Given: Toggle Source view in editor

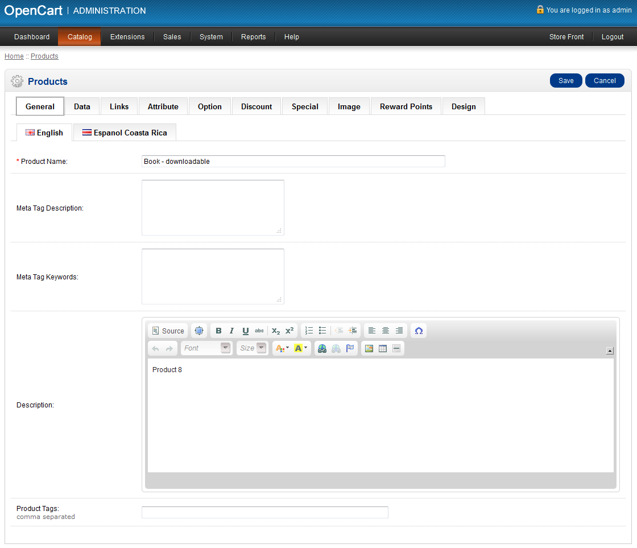Looking at the screenshot, I should (x=168, y=331).
